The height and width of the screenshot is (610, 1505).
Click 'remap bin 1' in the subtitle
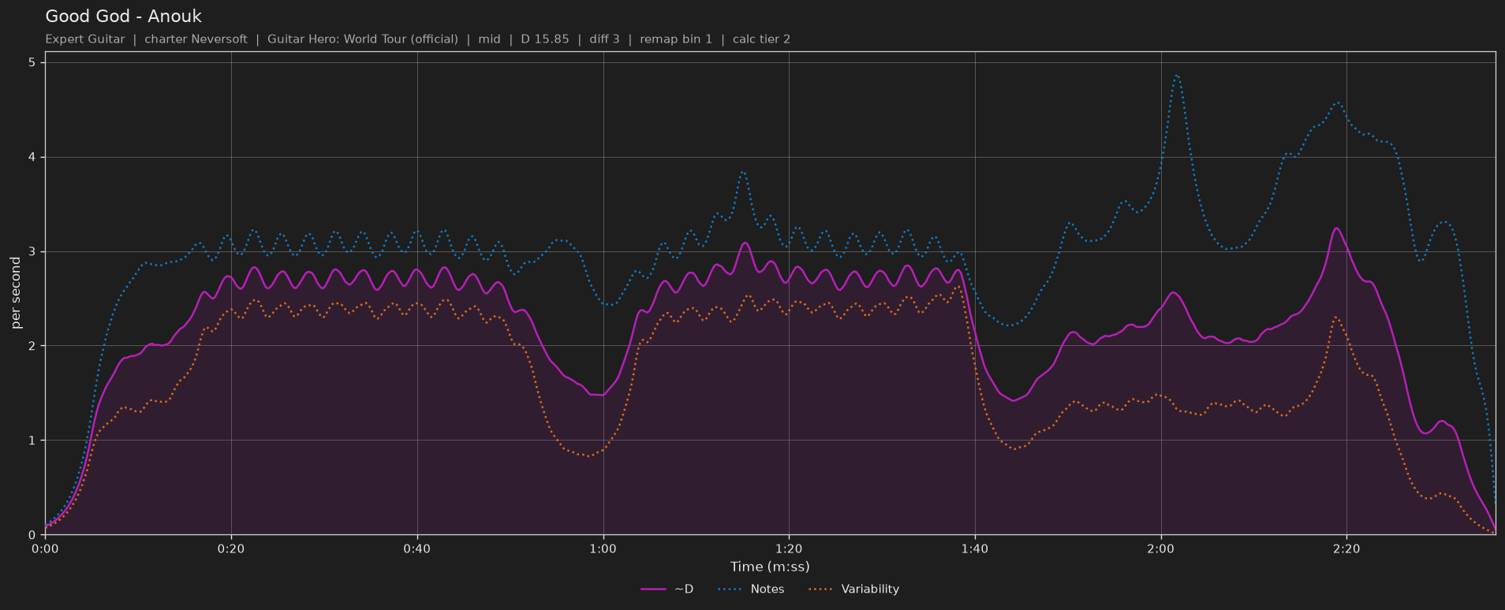coord(676,39)
